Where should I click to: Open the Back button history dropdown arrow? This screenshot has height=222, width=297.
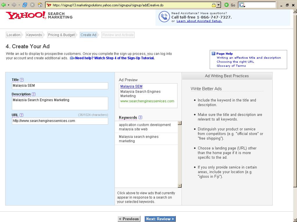point(8,5)
